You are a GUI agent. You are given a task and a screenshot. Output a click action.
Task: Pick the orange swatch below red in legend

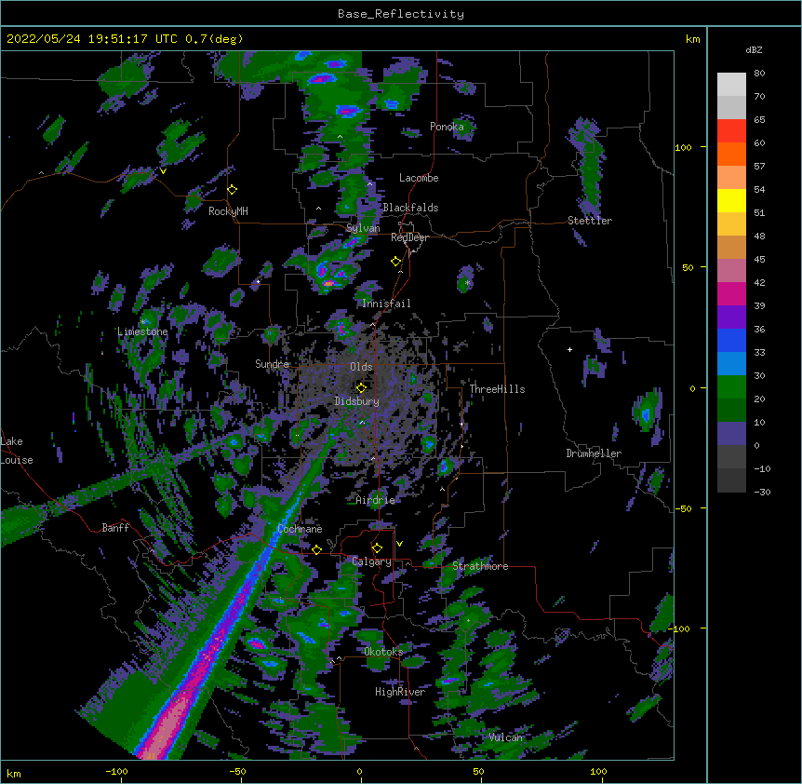pos(731,154)
